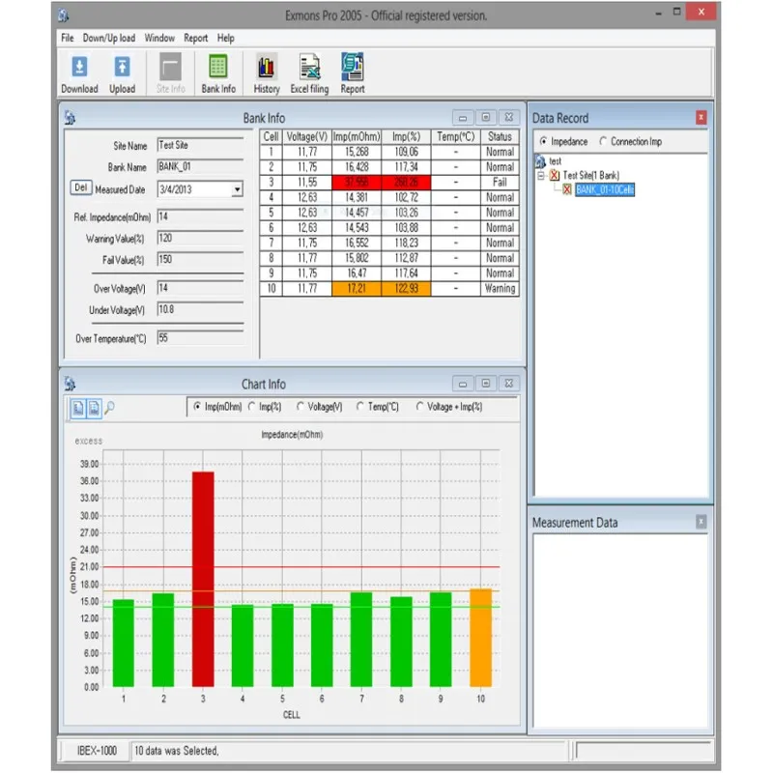Viewport: 773px width, 773px height.
Task: Switch chart to Imp(%) mode
Action: pyautogui.click(x=251, y=407)
